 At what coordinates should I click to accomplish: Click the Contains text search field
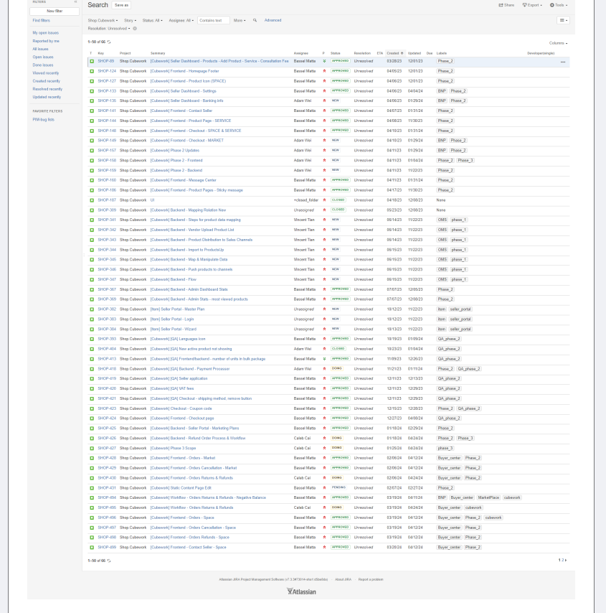214,20
